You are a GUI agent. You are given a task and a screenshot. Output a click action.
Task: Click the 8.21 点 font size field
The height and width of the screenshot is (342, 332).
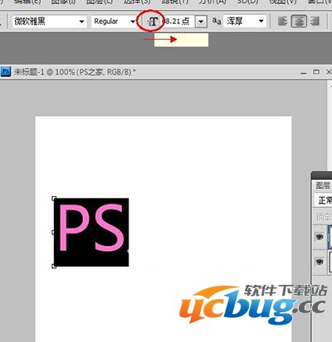pyautogui.click(x=178, y=21)
